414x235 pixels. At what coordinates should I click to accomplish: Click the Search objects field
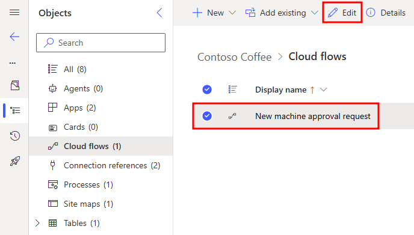[x=101, y=43]
